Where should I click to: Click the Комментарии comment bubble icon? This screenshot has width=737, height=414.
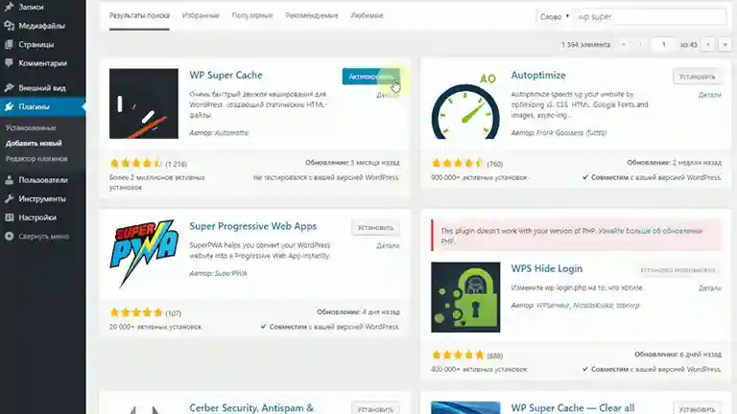9,63
